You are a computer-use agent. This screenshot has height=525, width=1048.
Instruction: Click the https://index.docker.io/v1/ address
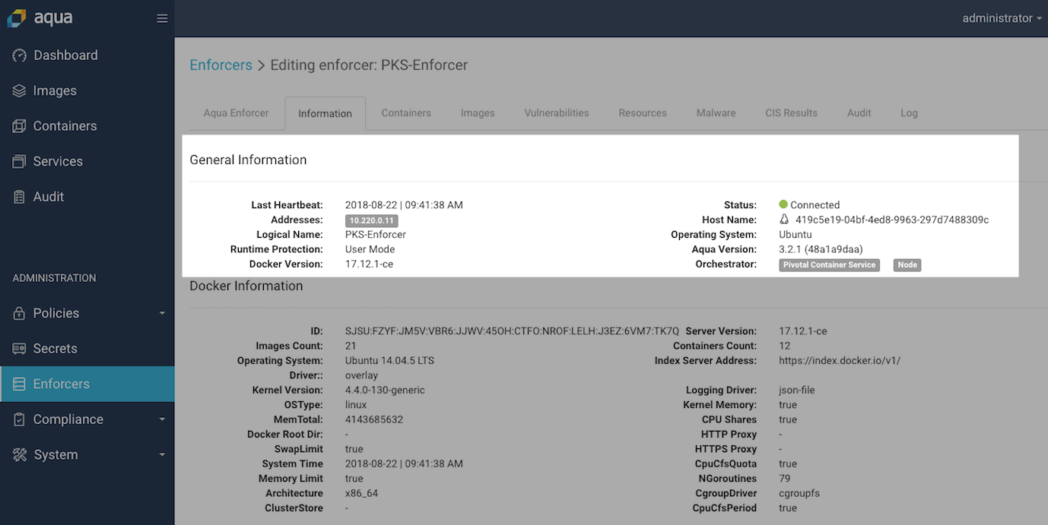click(x=840, y=360)
